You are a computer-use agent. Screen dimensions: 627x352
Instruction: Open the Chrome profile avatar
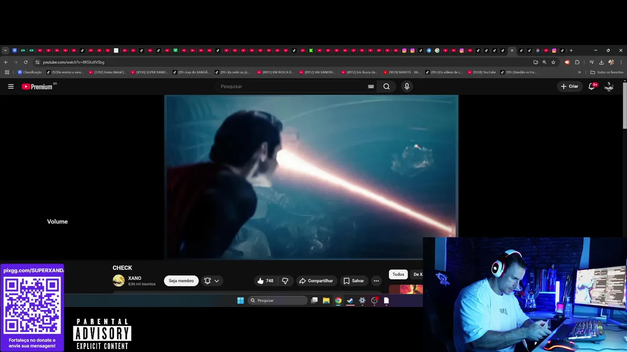click(611, 63)
